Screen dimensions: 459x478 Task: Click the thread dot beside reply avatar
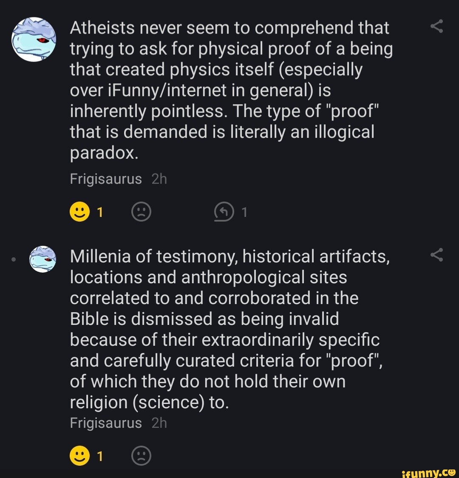(14, 259)
